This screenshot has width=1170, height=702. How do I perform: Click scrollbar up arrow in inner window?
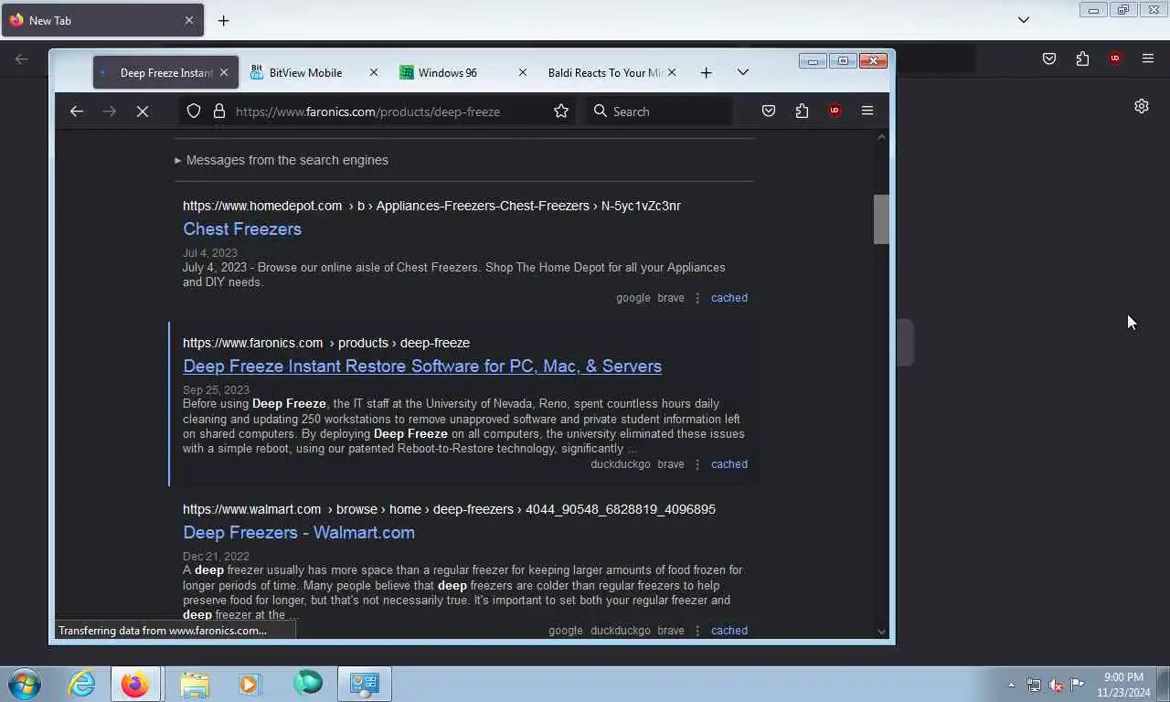point(881,138)
